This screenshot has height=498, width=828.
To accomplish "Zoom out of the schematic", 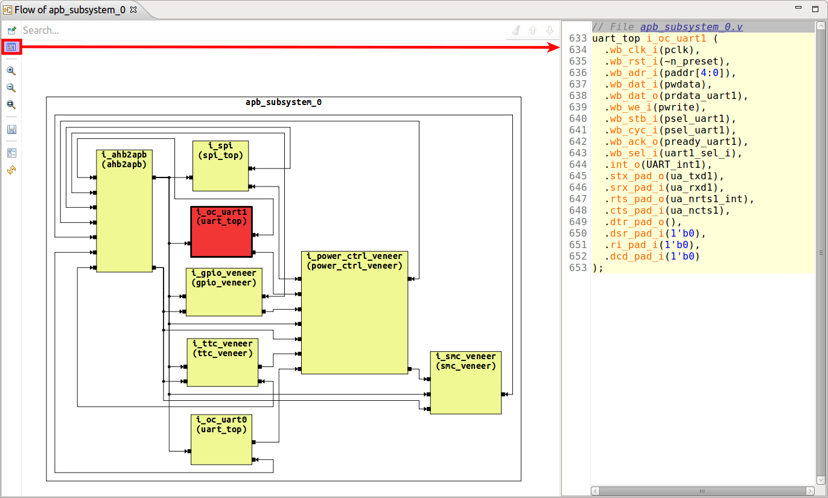I will coord(11,88).
